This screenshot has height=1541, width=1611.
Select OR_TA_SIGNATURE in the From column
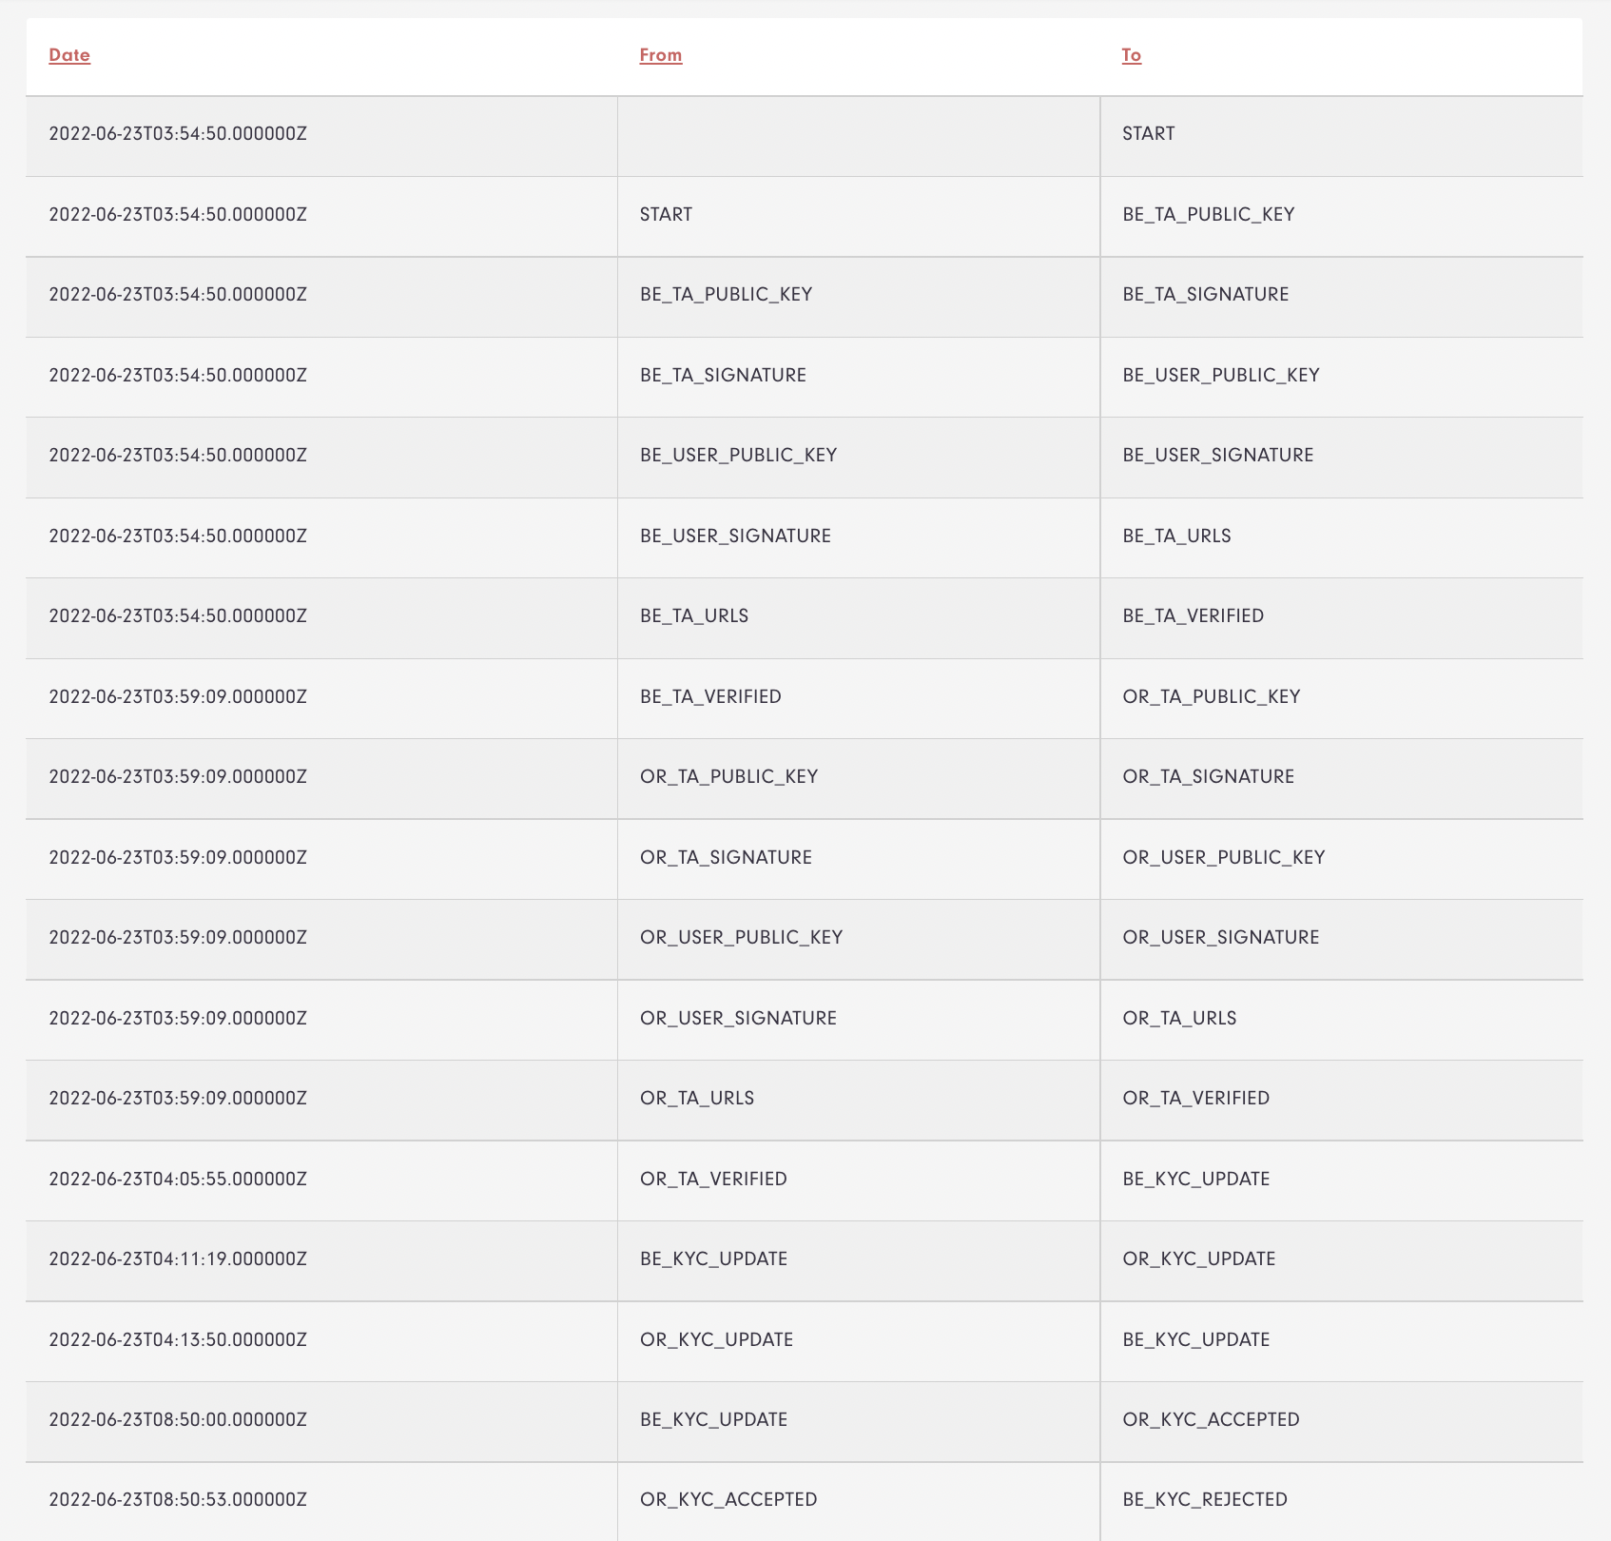pos(727,857)
